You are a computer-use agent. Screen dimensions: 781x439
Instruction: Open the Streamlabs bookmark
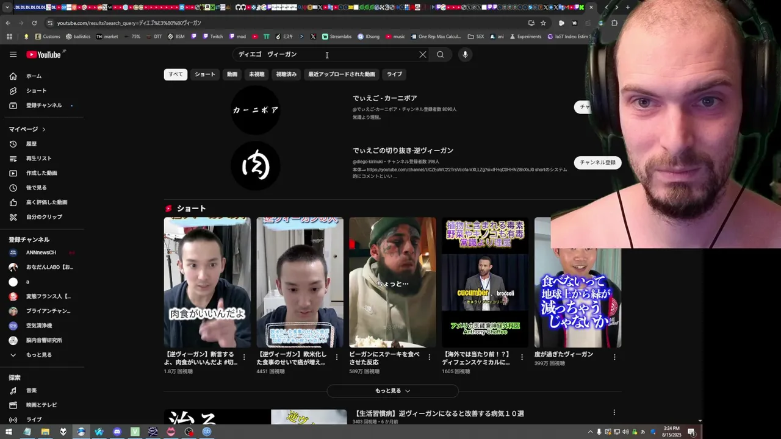pyautogui.click(x=337, y=37)
